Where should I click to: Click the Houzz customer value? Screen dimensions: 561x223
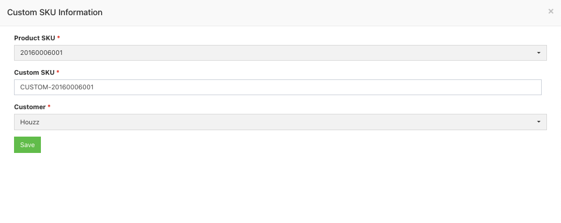(30, 122)
